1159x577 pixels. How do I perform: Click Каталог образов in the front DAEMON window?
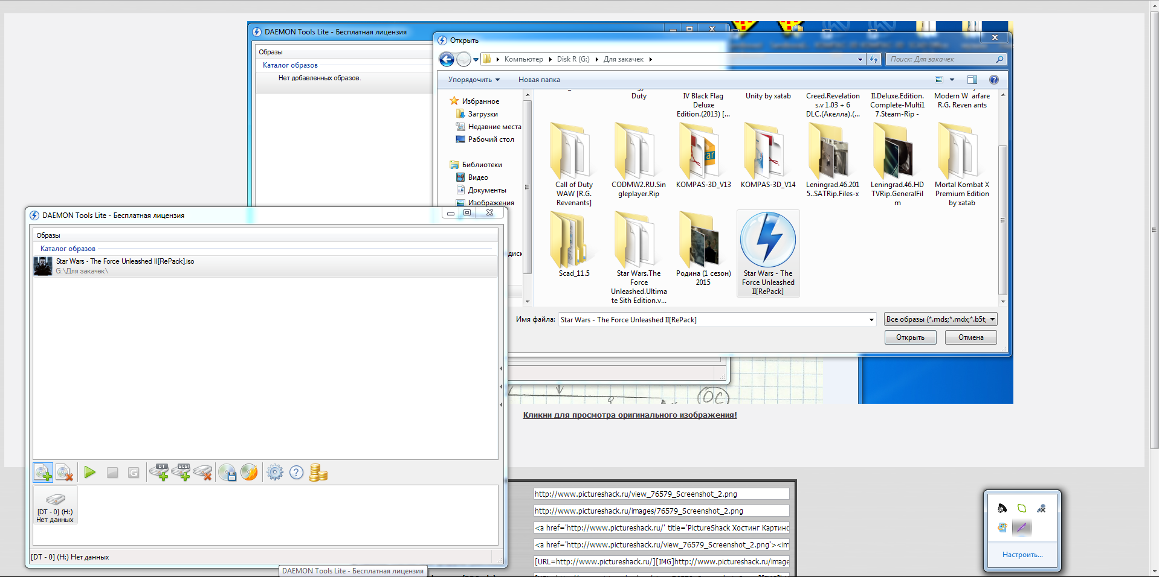click(x=68, y=249)
